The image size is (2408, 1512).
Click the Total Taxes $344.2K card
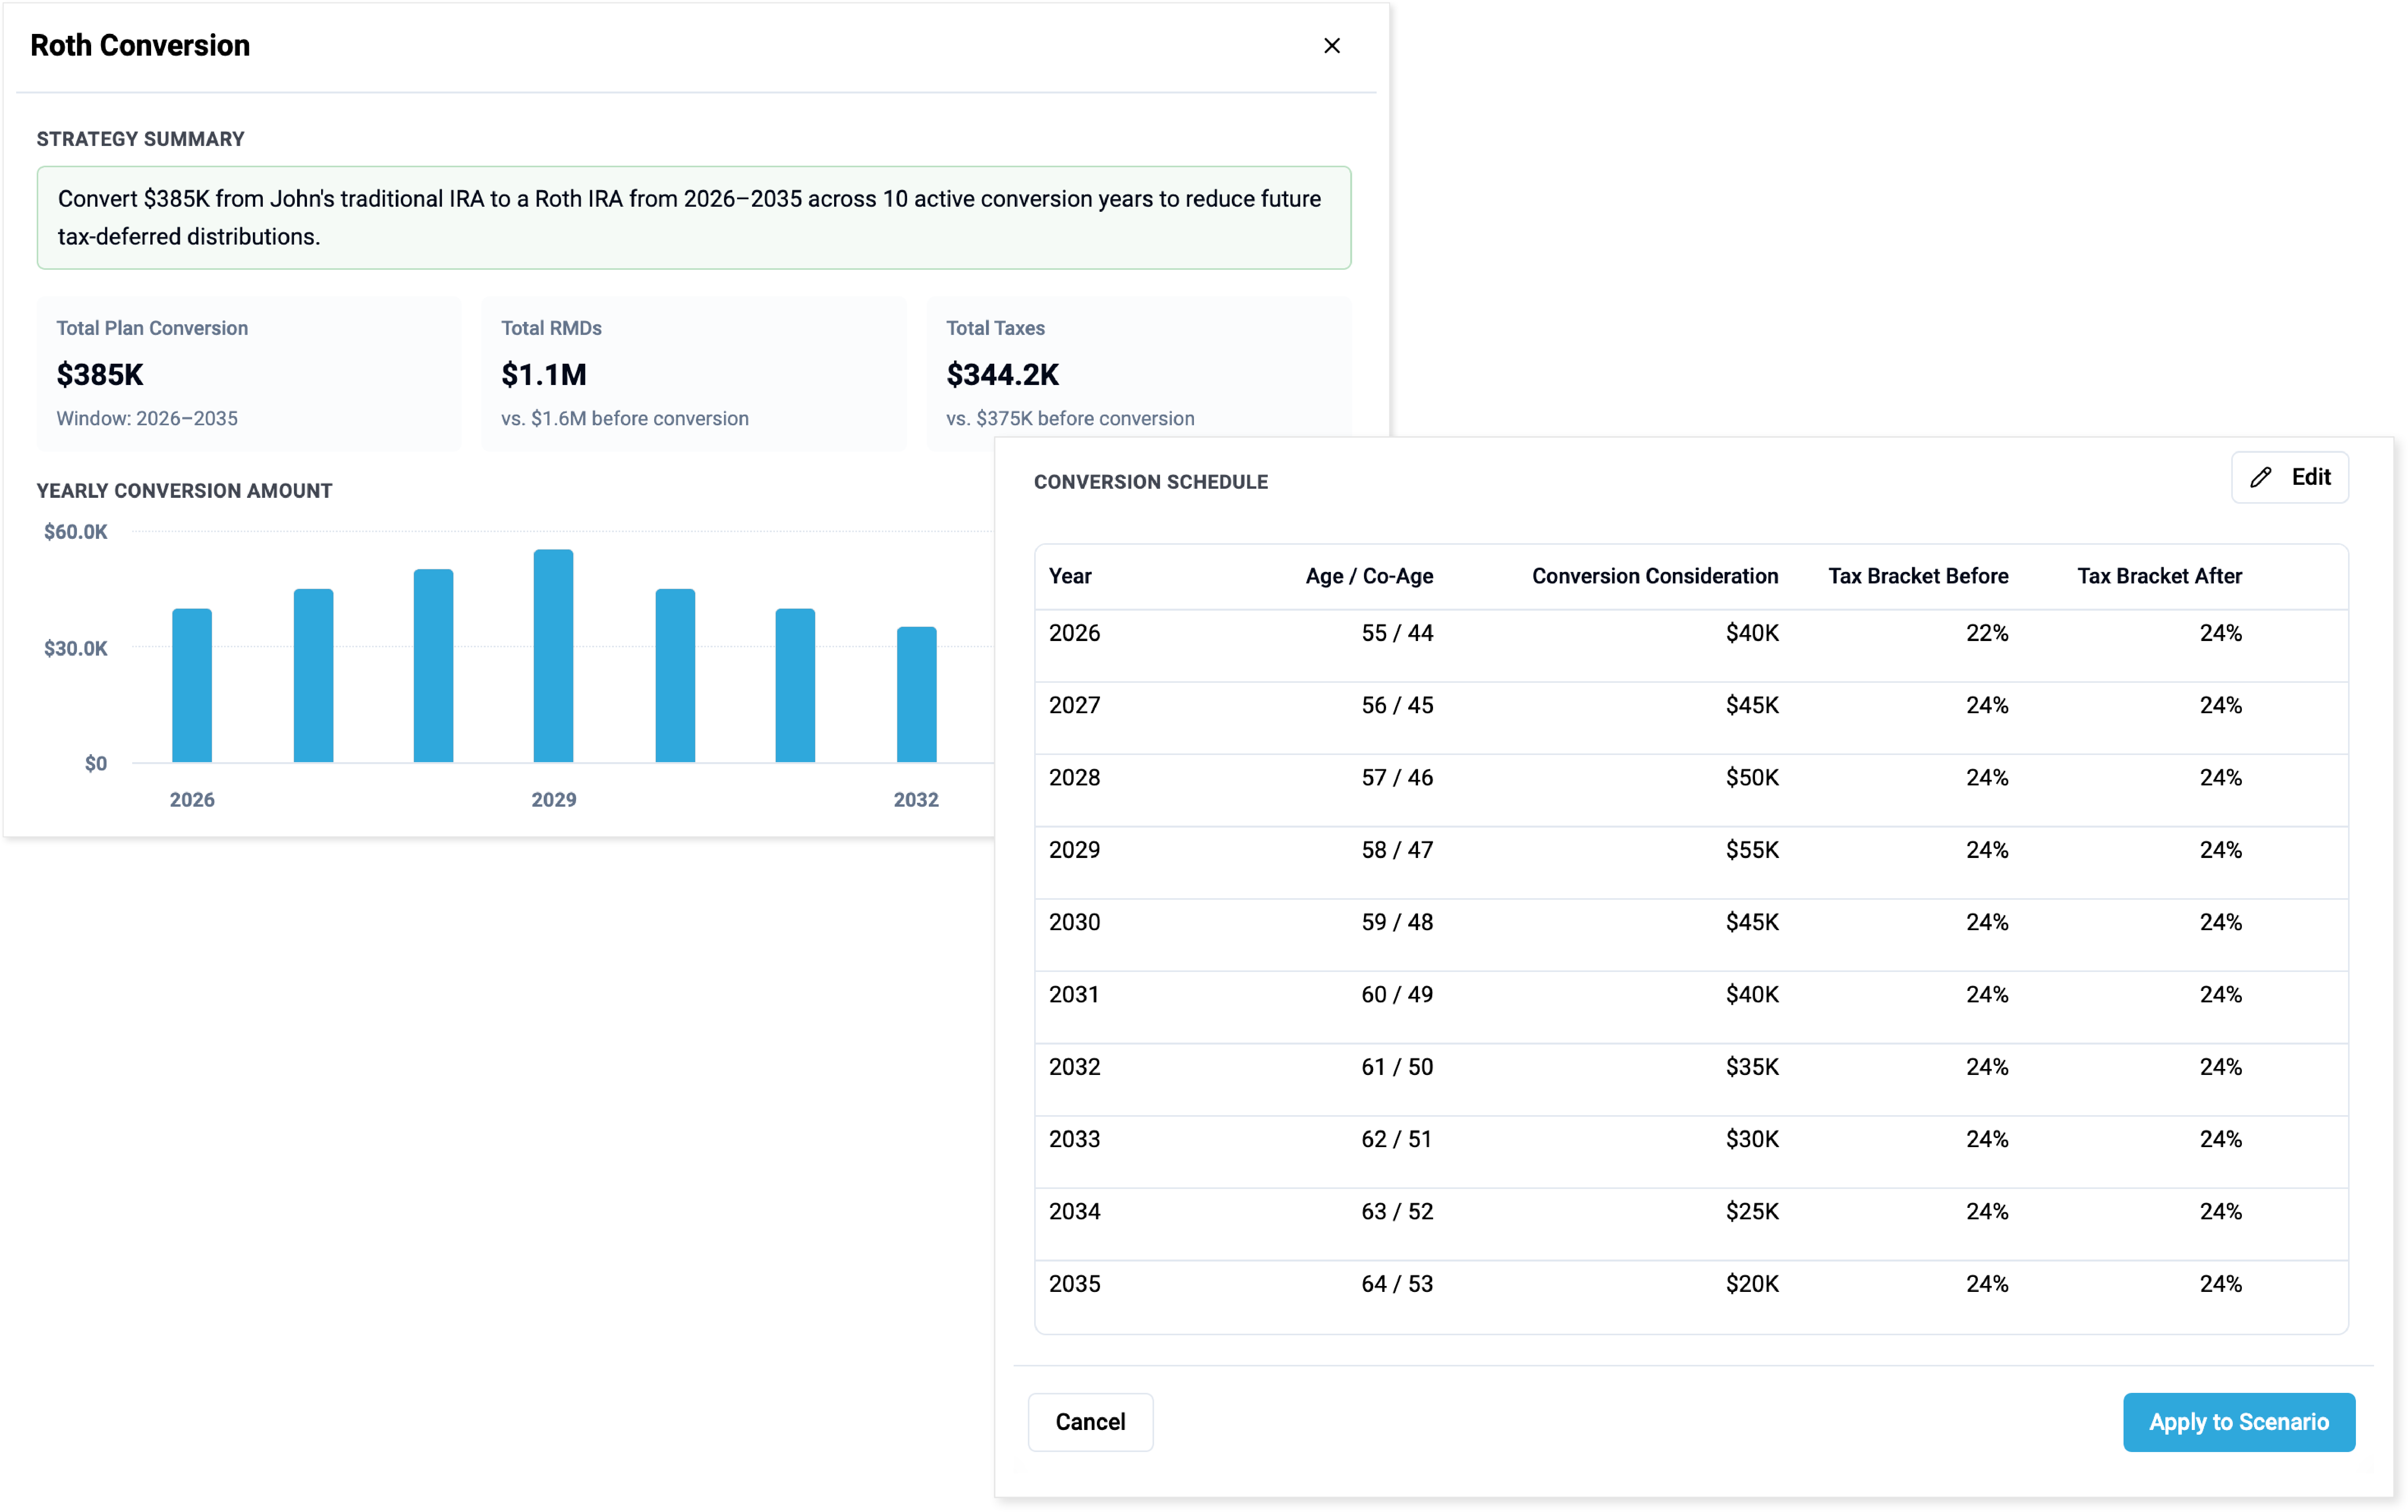(1139, 366)
